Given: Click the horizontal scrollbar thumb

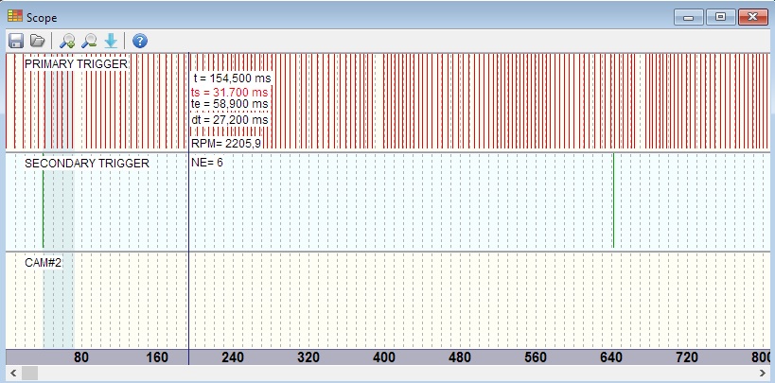Looking at the screenshot, I should pyautogui.click(x=30, y=374).
